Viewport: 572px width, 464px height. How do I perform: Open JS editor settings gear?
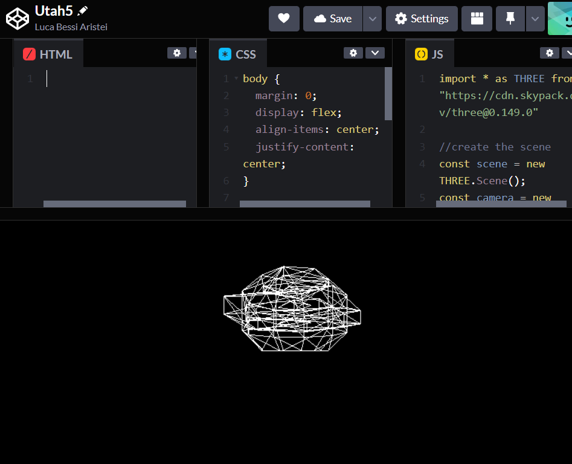coord(549,53)
